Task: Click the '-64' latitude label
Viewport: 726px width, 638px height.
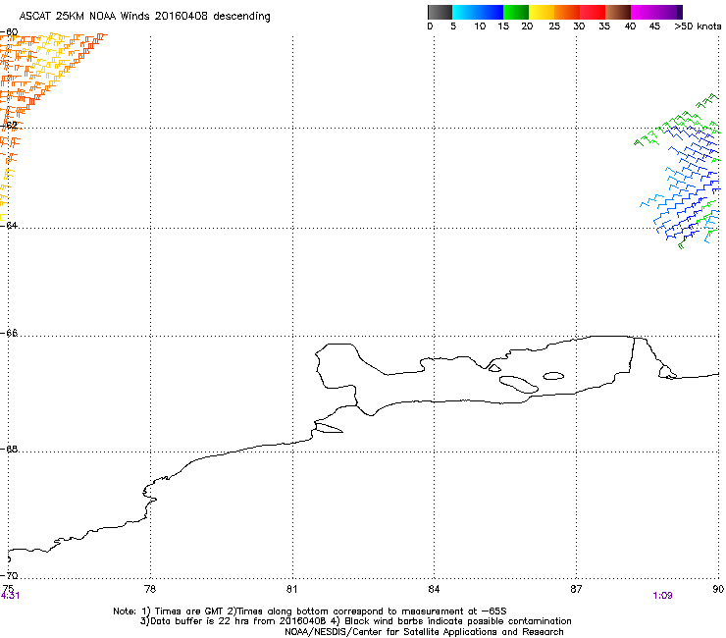Action: point(9,225)
